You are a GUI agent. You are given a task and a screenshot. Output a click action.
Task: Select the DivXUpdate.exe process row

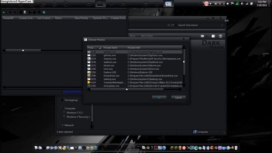pos(135,86)
